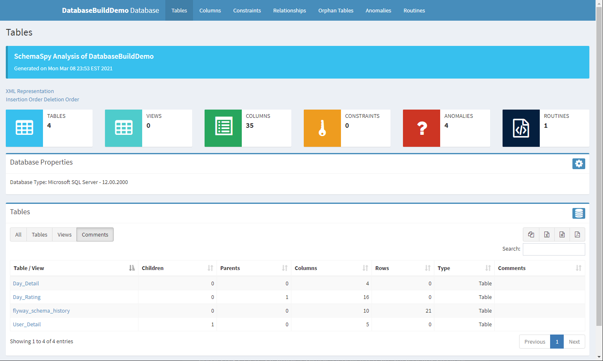Open the Orphan Tables page
603x361 pixels.
click(336, 10)
